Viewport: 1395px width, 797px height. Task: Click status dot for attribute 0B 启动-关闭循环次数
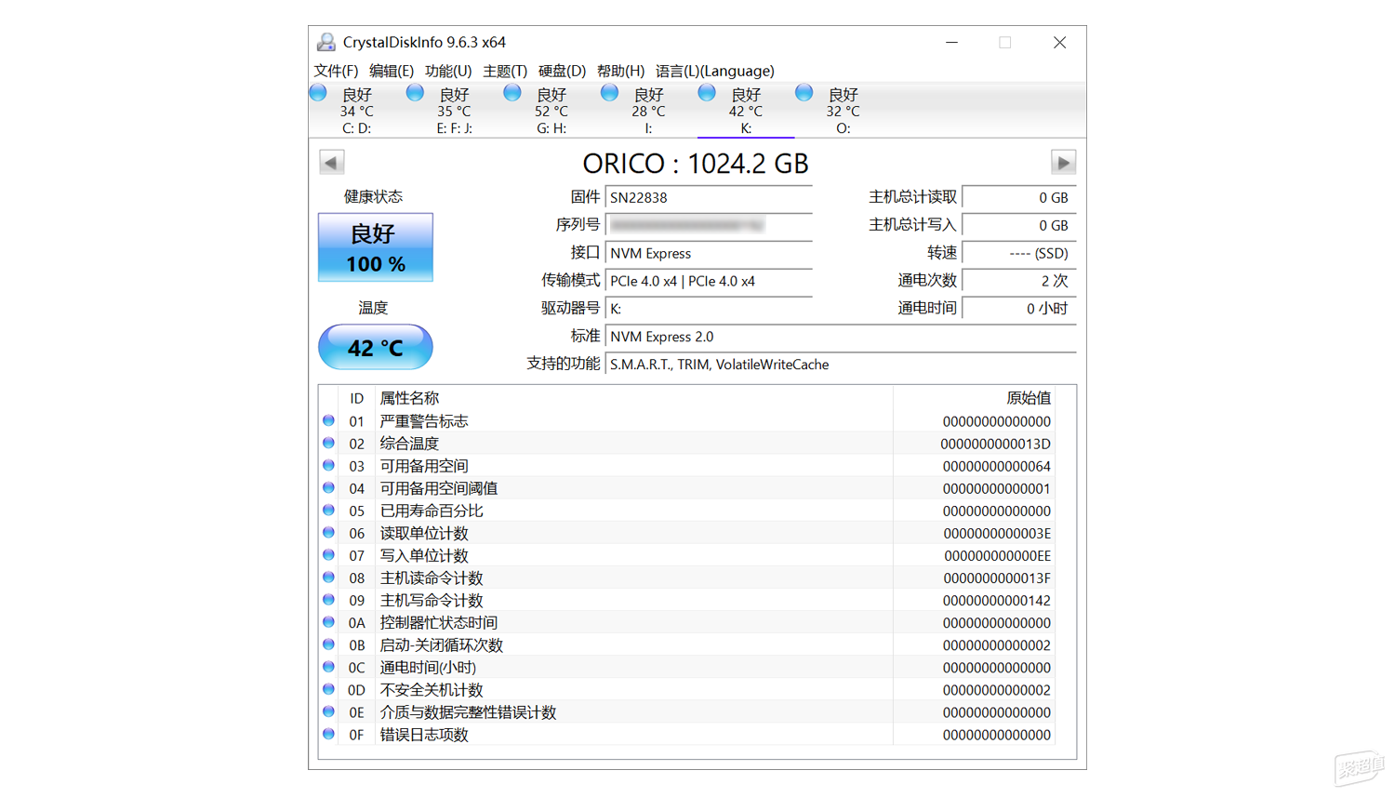329,644
